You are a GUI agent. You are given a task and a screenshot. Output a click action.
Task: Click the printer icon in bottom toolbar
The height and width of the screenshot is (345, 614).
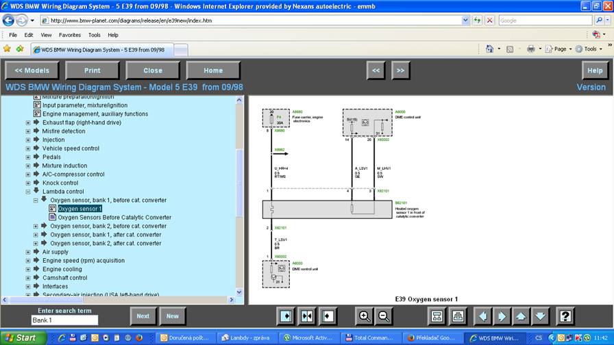[458, 316]
